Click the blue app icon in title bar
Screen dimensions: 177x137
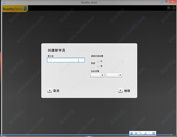pos(4,2)
